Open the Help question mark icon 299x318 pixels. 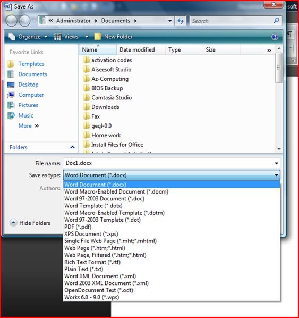[x=275, y=37]
